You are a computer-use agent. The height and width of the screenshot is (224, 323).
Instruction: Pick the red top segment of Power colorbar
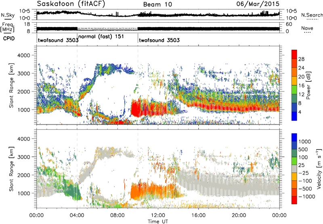coord(294,55)
